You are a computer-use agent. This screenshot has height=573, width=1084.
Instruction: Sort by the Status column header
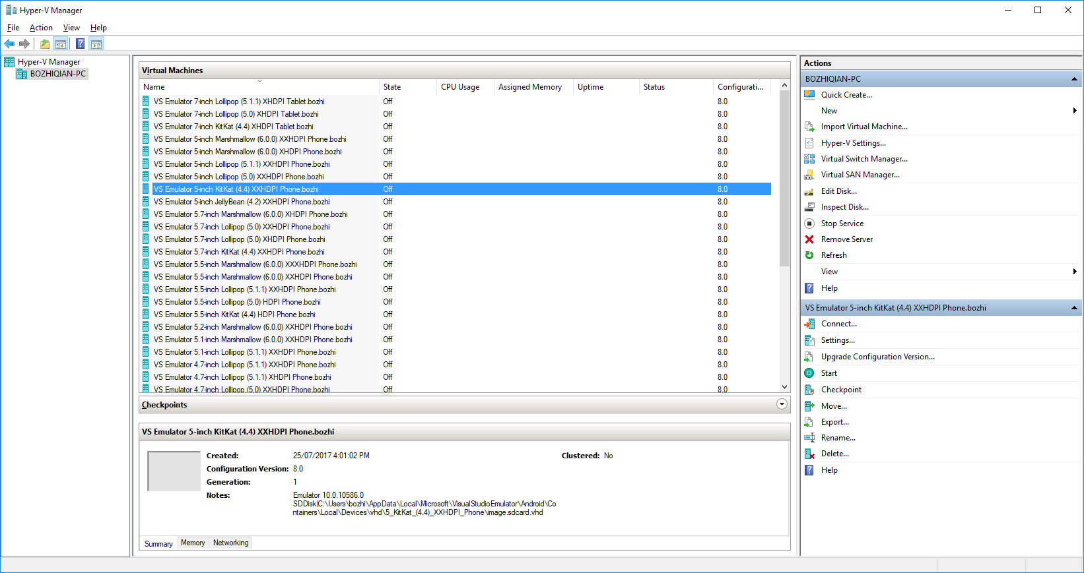(x=676, y=87)
